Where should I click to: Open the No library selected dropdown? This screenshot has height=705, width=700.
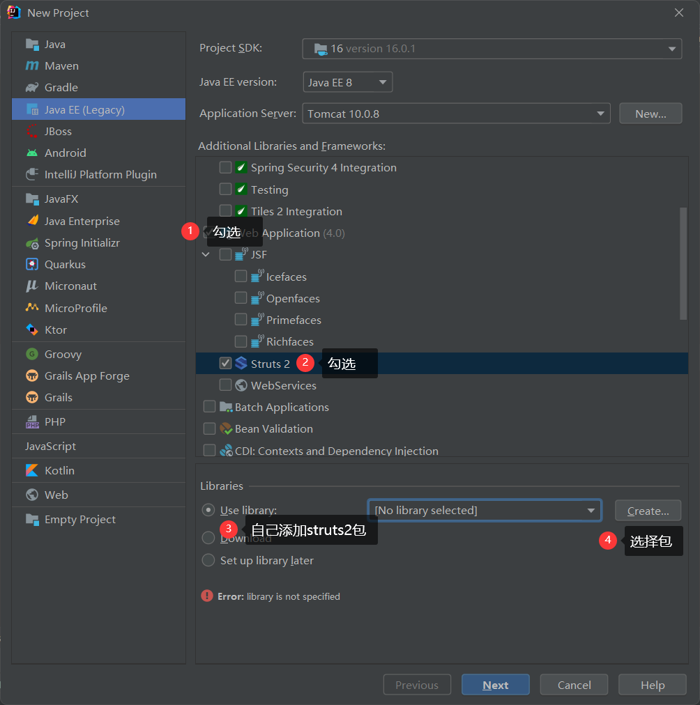point(485,511)
